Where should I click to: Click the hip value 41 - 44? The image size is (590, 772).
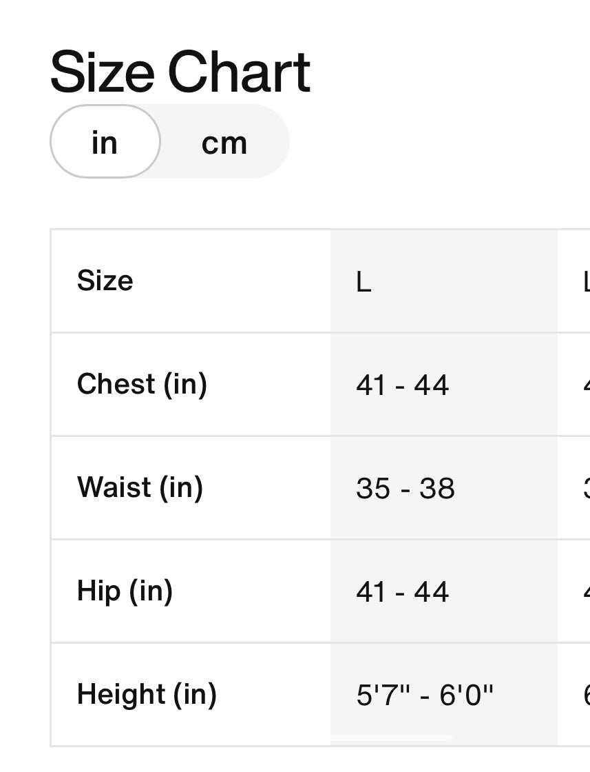[402, 591]
